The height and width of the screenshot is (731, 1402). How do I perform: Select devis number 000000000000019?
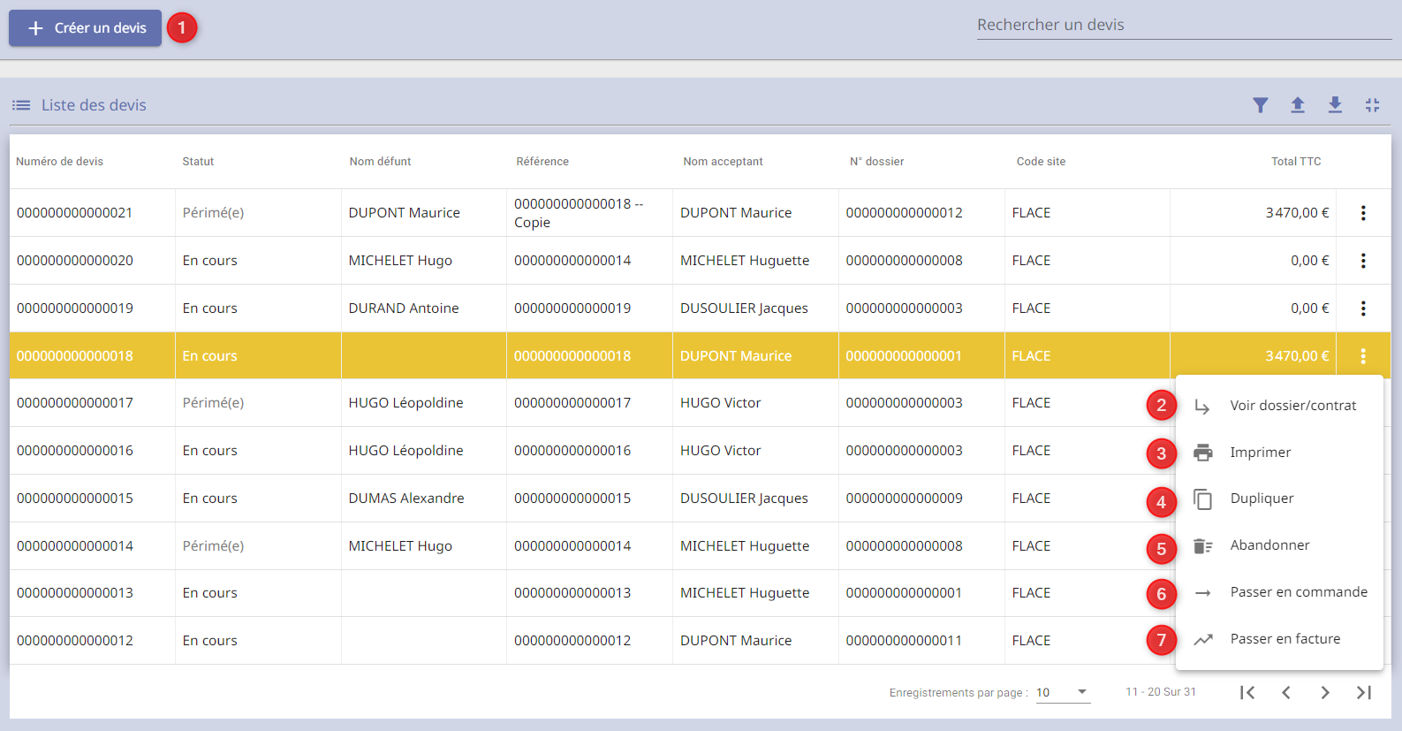[75, 308]
